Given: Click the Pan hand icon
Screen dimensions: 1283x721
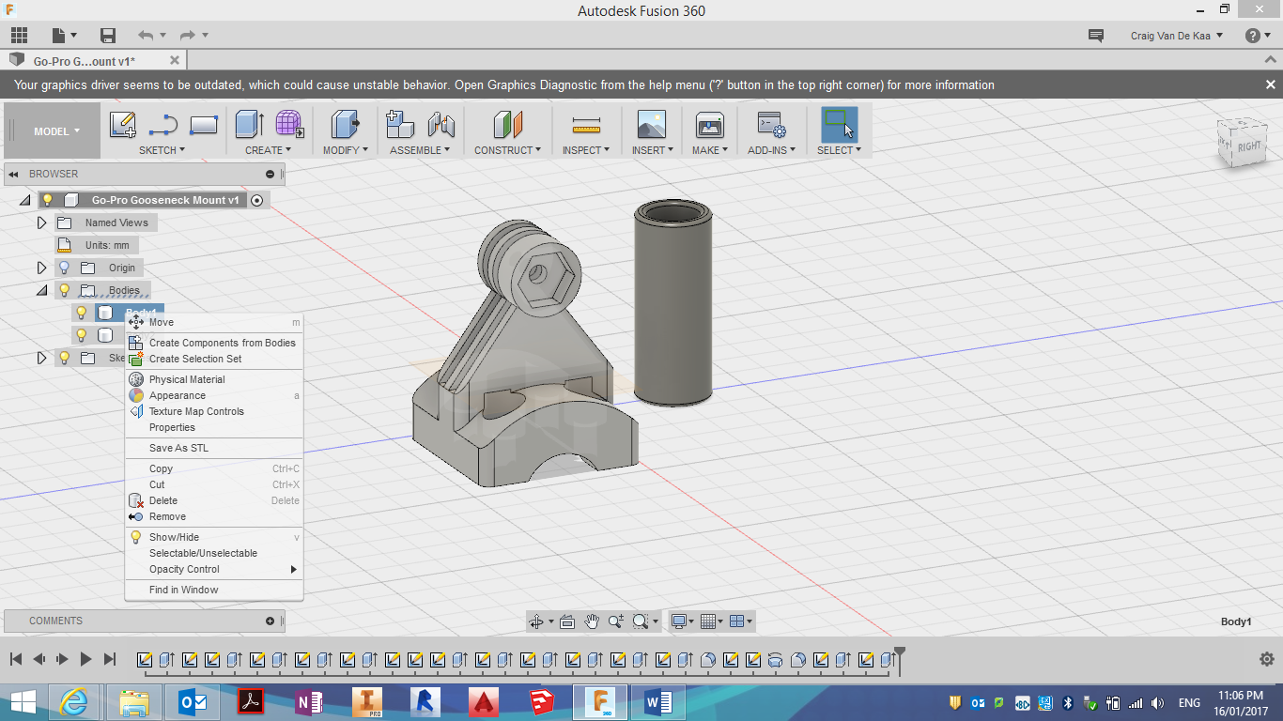Looking at the screenshot, I should (592, 621).
